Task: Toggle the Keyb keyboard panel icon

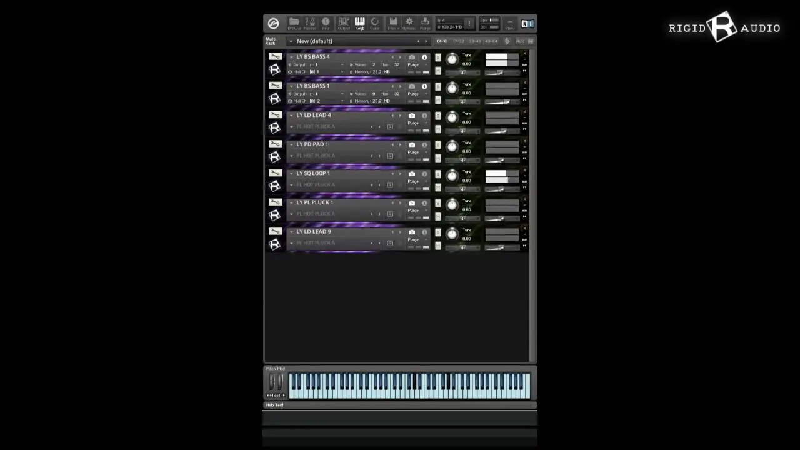Action: coord(359,23)
